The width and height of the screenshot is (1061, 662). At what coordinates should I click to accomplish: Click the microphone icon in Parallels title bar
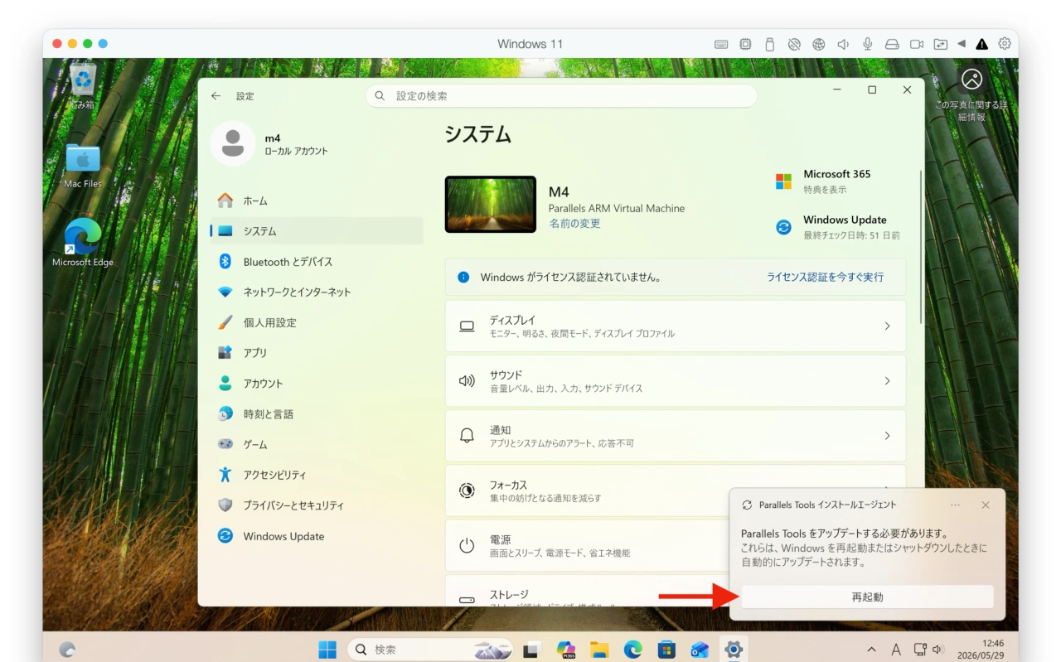tap(867, 44)
